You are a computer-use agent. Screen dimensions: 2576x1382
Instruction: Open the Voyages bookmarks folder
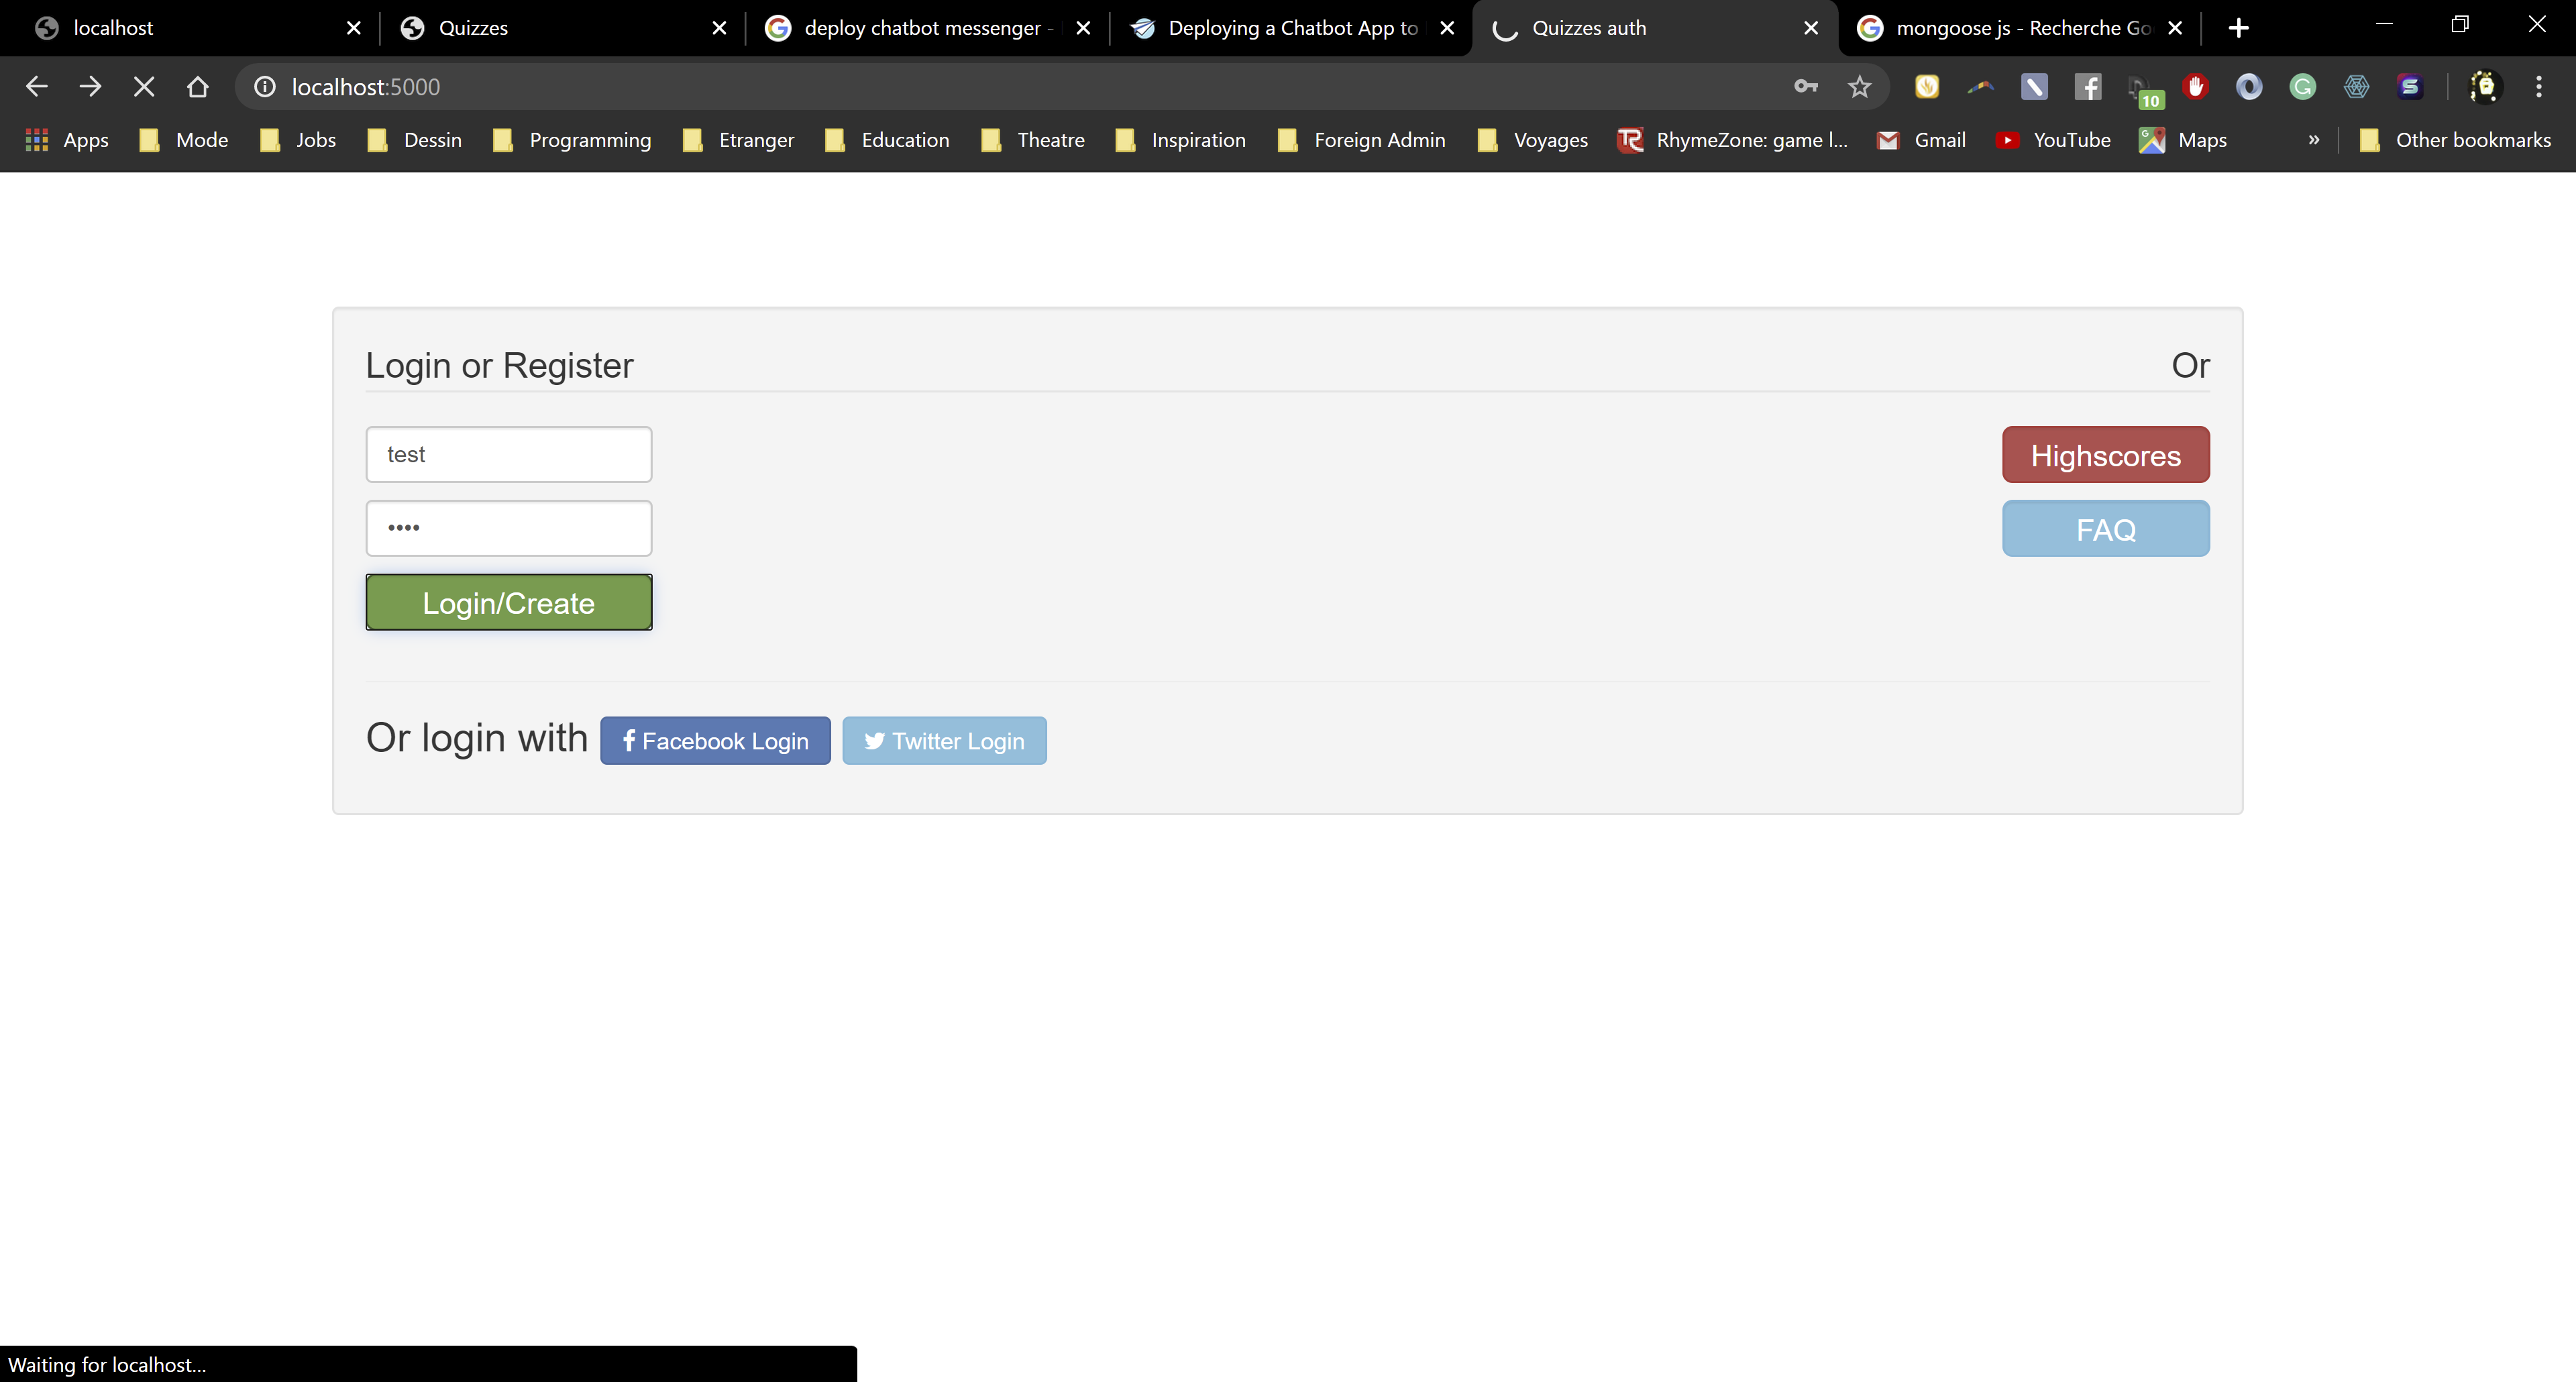coord(1533,140)
